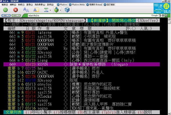Click the 自訂連結 link bookmark
The image size is (171, 115).
[109, 5]
